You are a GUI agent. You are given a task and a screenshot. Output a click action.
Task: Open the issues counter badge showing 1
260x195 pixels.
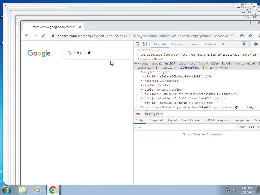tap(245, 44)
